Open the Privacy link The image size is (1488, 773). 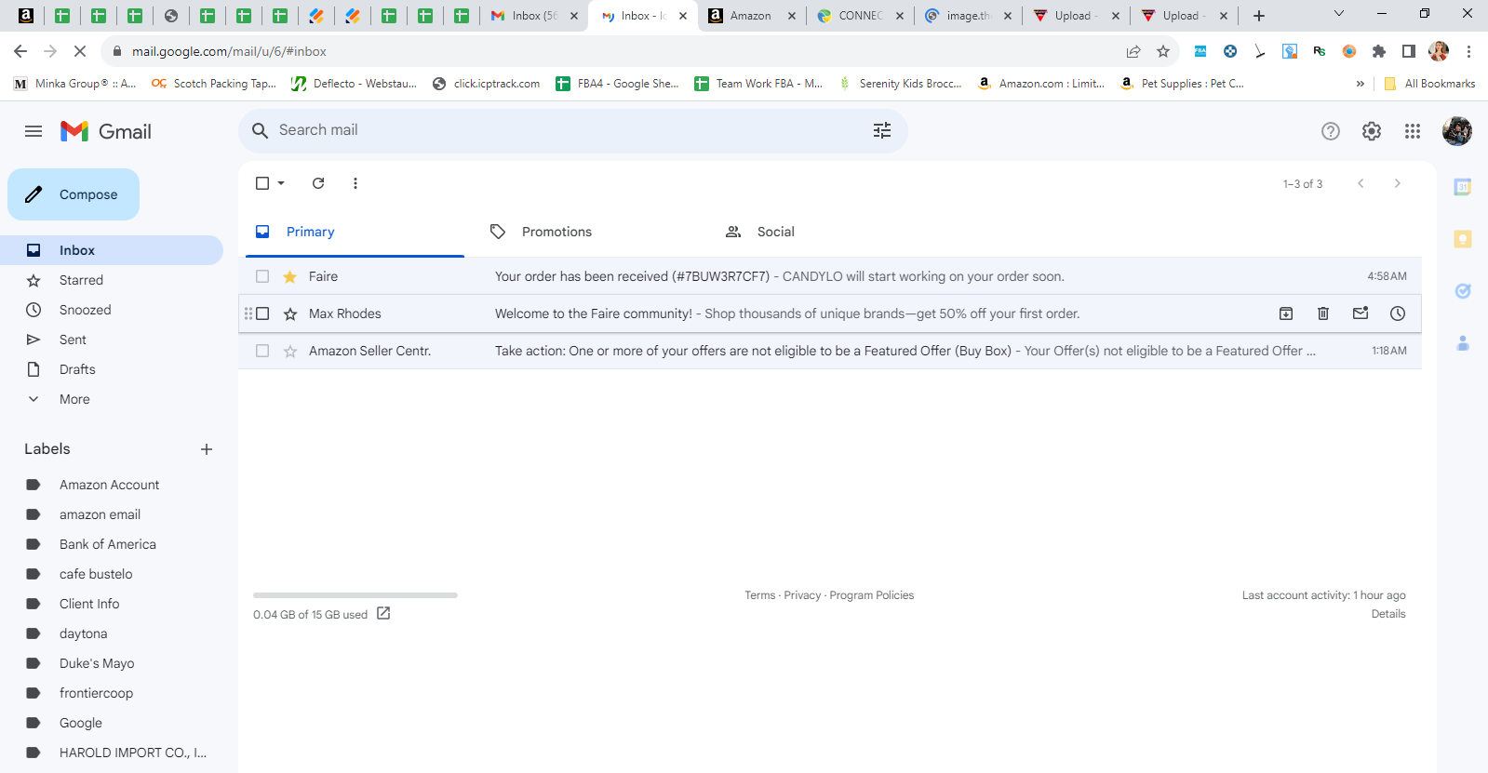[802, 595]
